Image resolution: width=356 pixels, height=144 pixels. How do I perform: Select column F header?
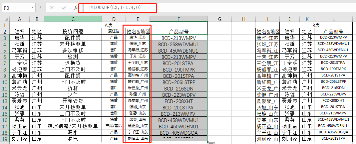tap(179, 19)
